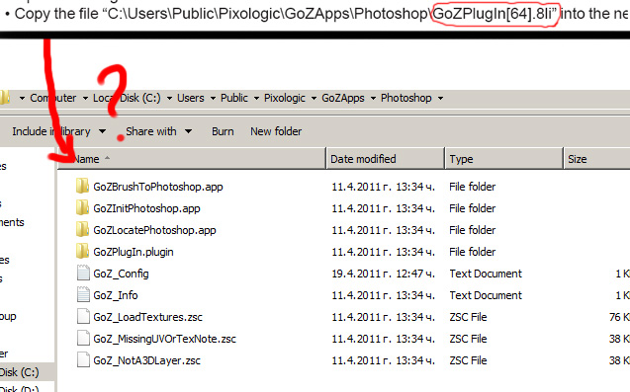The width and height of the screenshot is (630, 392).
Task: Click the GoZInitPhotoshop.app folder icon
Action: 82,207
